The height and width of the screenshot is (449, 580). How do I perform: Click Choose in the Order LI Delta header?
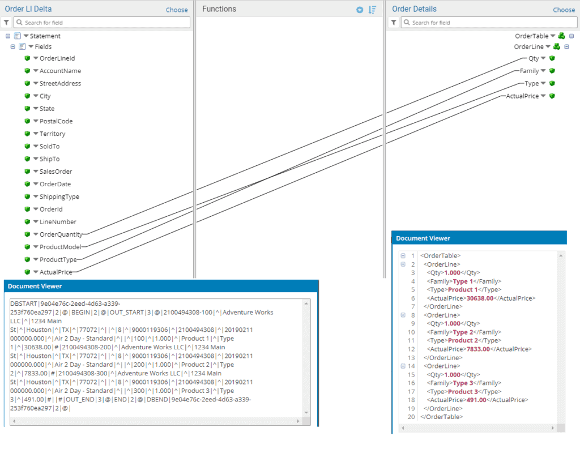coord(177,10)
